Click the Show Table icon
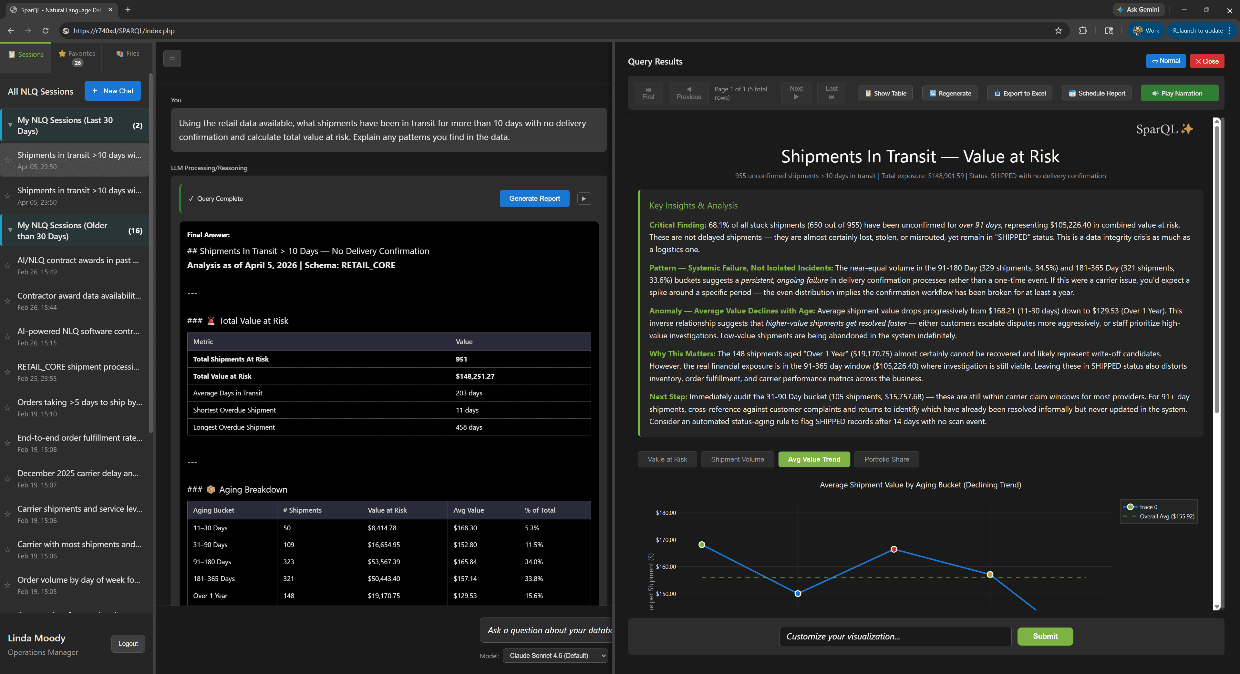The image size is (1240, 674). (868, 93)
